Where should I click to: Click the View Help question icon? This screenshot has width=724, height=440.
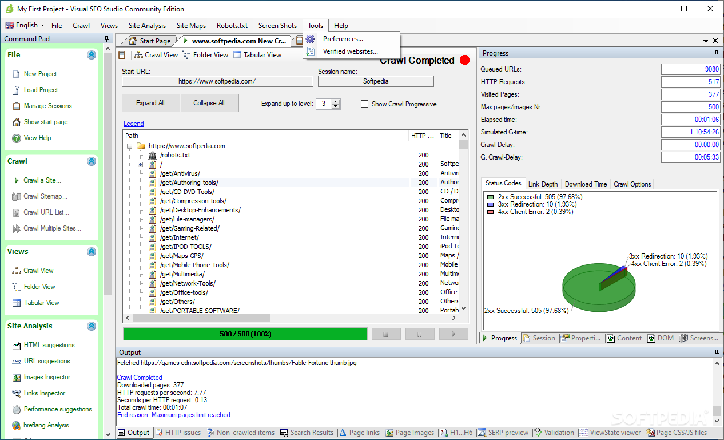(17, 138)
